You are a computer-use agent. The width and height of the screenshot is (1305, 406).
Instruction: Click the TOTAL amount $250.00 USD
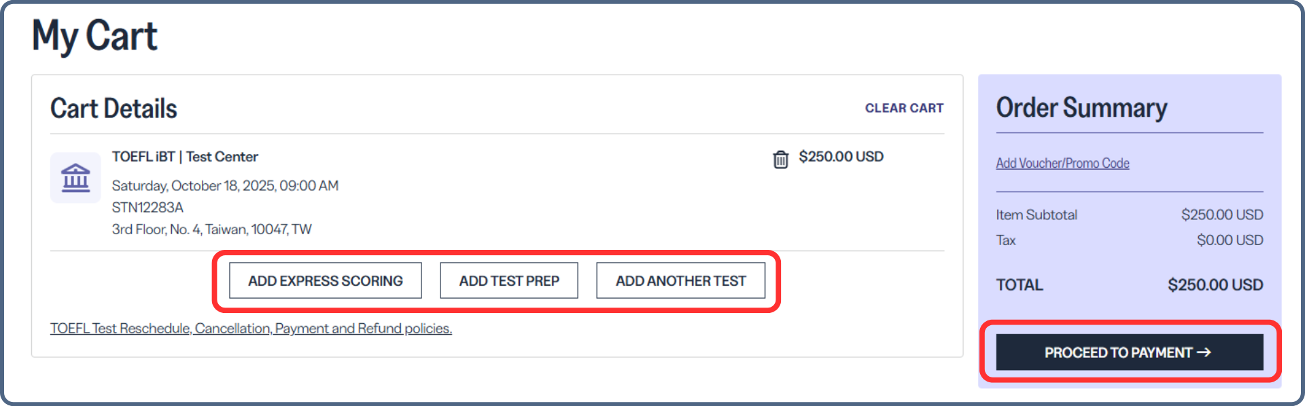[x=1215, y=285]
